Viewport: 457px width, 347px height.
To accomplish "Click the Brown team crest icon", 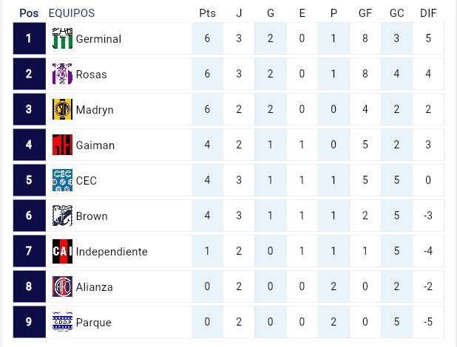I will (62, 216).
